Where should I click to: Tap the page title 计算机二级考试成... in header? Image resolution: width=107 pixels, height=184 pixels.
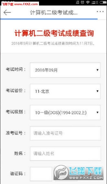point(54,13)
